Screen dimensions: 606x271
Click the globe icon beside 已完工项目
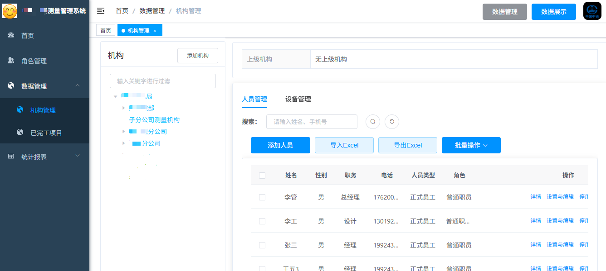pyautogui.click(x=20, y=132)
